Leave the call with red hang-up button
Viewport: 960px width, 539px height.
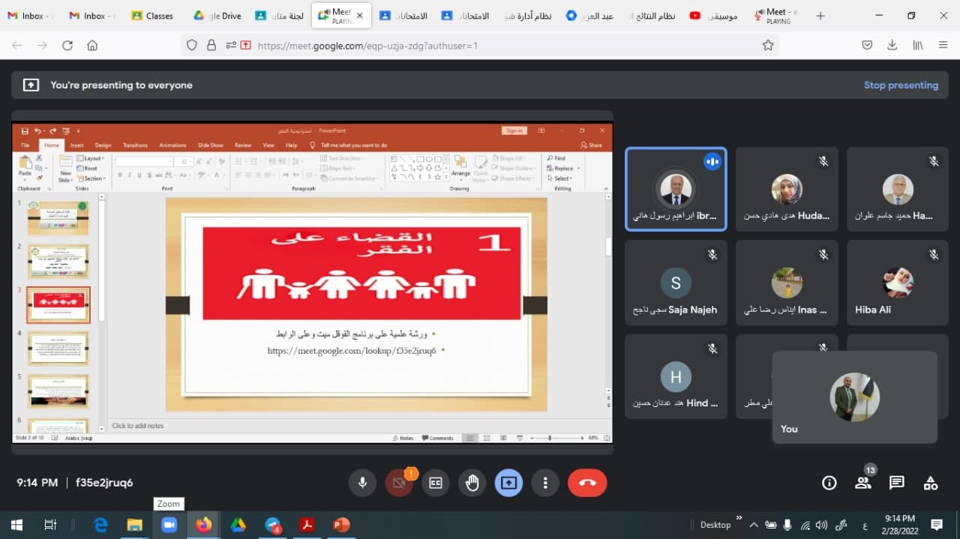pos(587,484)
